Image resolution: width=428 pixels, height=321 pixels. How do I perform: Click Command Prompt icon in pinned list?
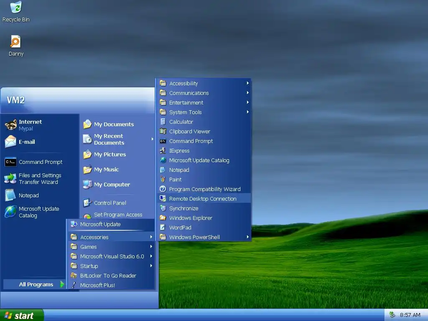pos(10,162)
